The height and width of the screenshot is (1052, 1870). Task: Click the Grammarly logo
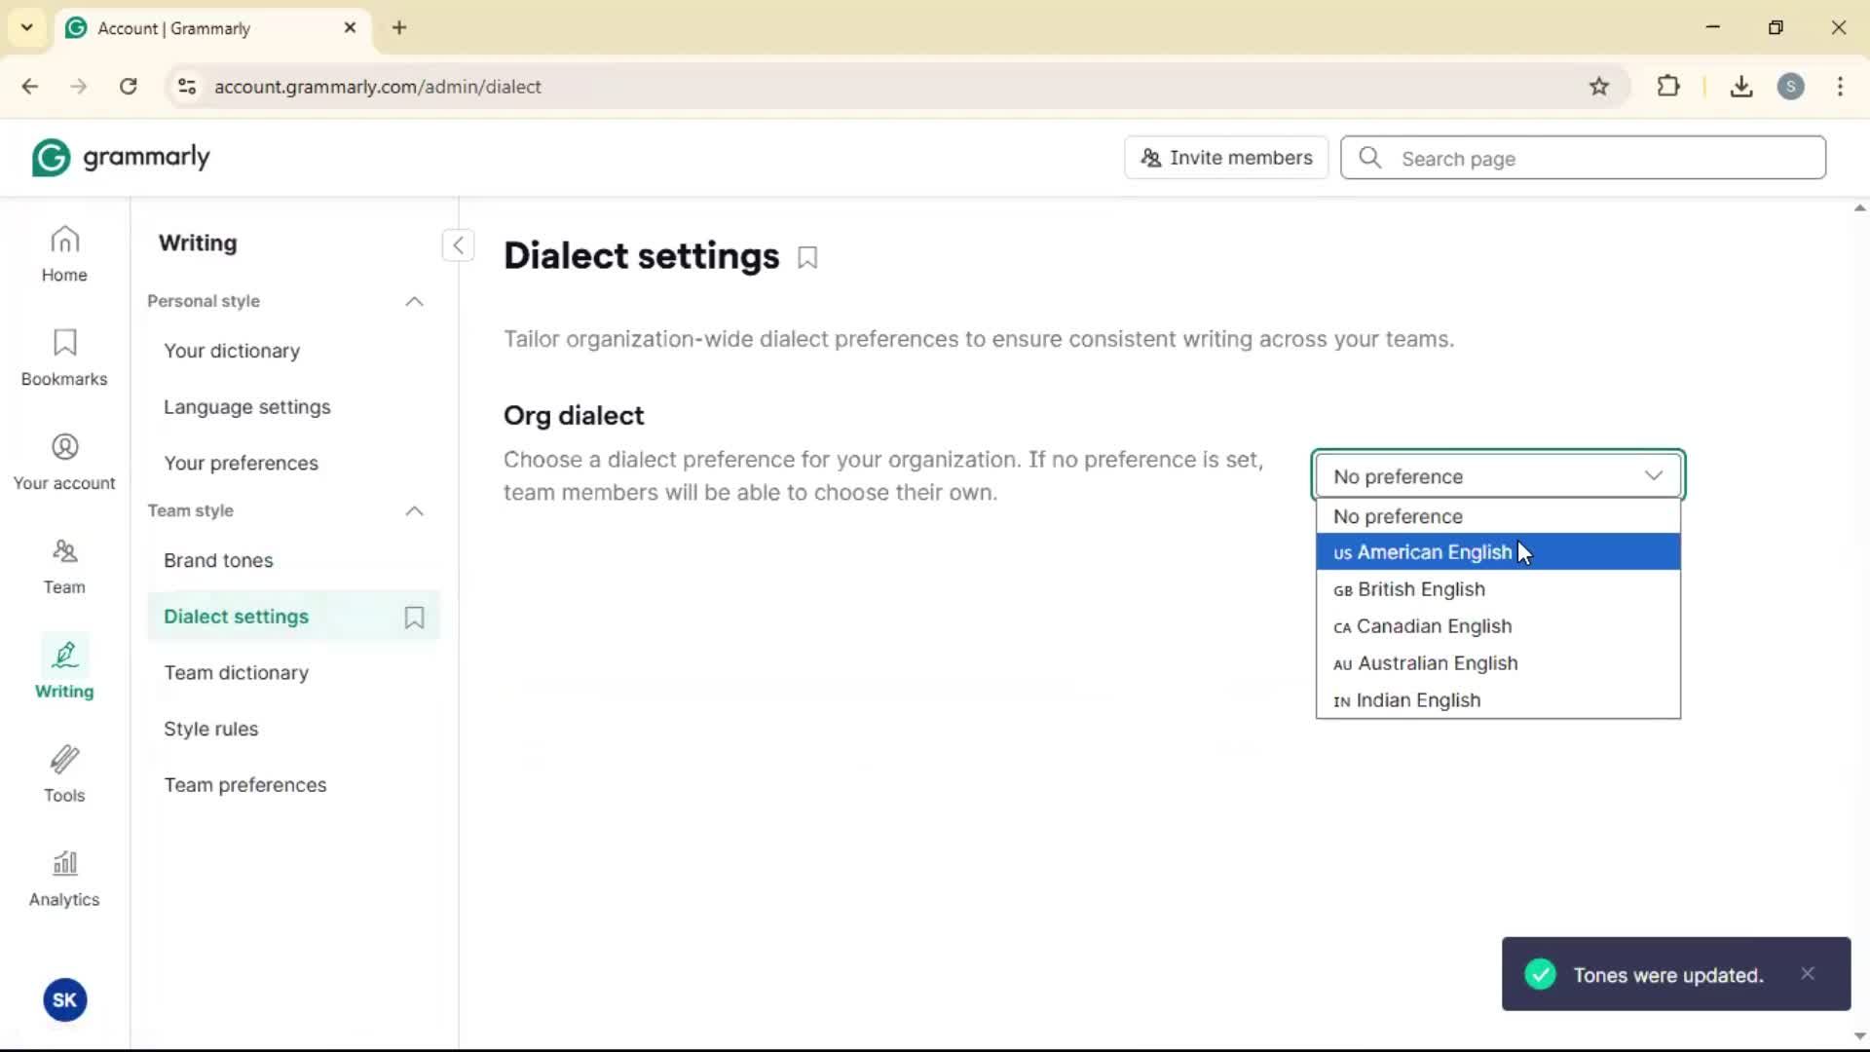pos(121,158)
